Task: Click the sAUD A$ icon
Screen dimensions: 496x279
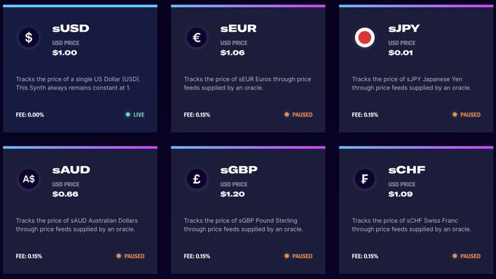Action: click(x=28, y=179)
